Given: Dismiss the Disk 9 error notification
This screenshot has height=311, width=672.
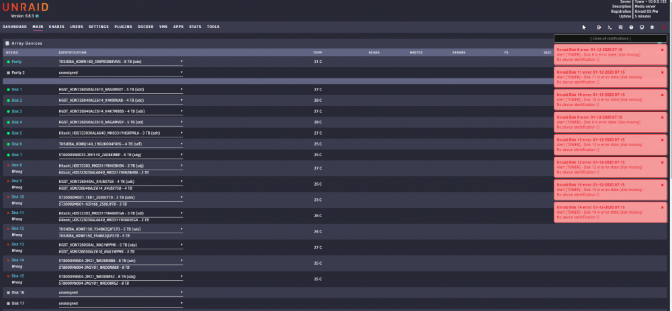Looking at the screenshot, I should tap(662, 117).
